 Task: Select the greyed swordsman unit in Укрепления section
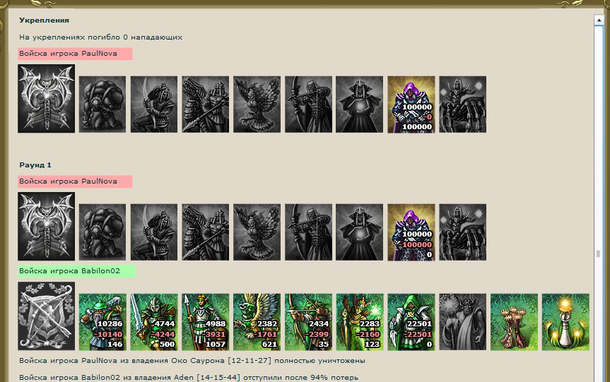[153, 104]
